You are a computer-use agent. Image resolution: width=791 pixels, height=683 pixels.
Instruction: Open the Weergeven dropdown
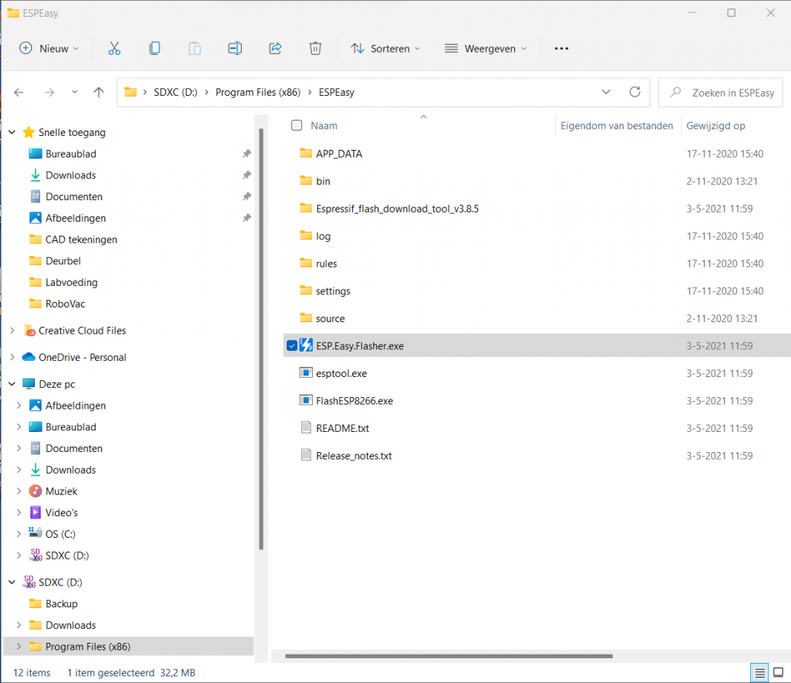[486, 49]
